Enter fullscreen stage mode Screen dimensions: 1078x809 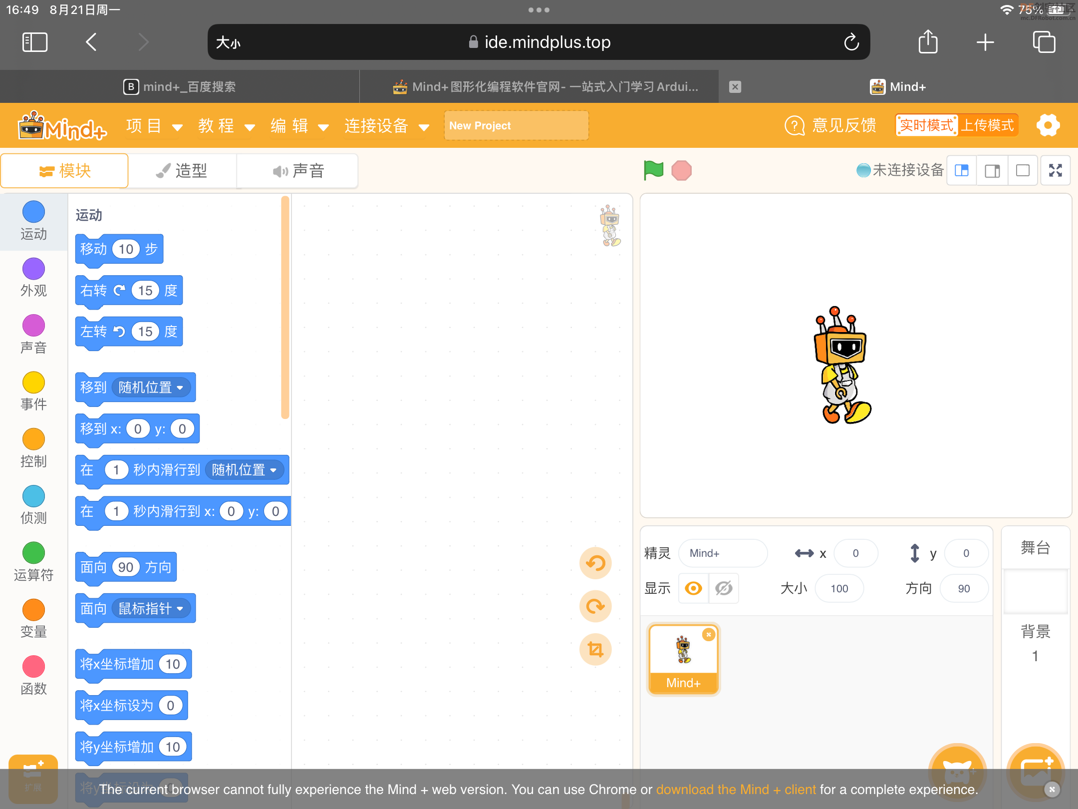click(1055, 170)
